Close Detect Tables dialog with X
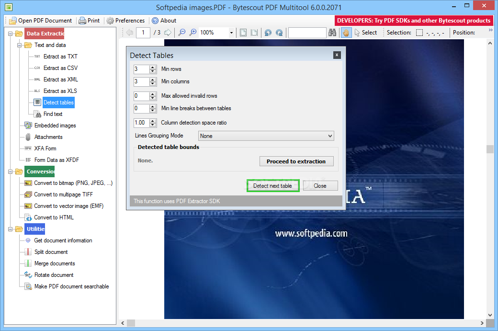498x331 pixels. (x=337, y=55)
